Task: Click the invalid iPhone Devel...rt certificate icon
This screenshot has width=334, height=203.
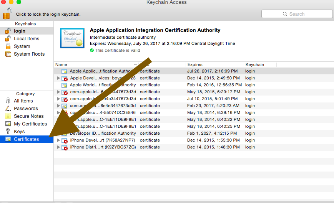Action: (65, 140)
